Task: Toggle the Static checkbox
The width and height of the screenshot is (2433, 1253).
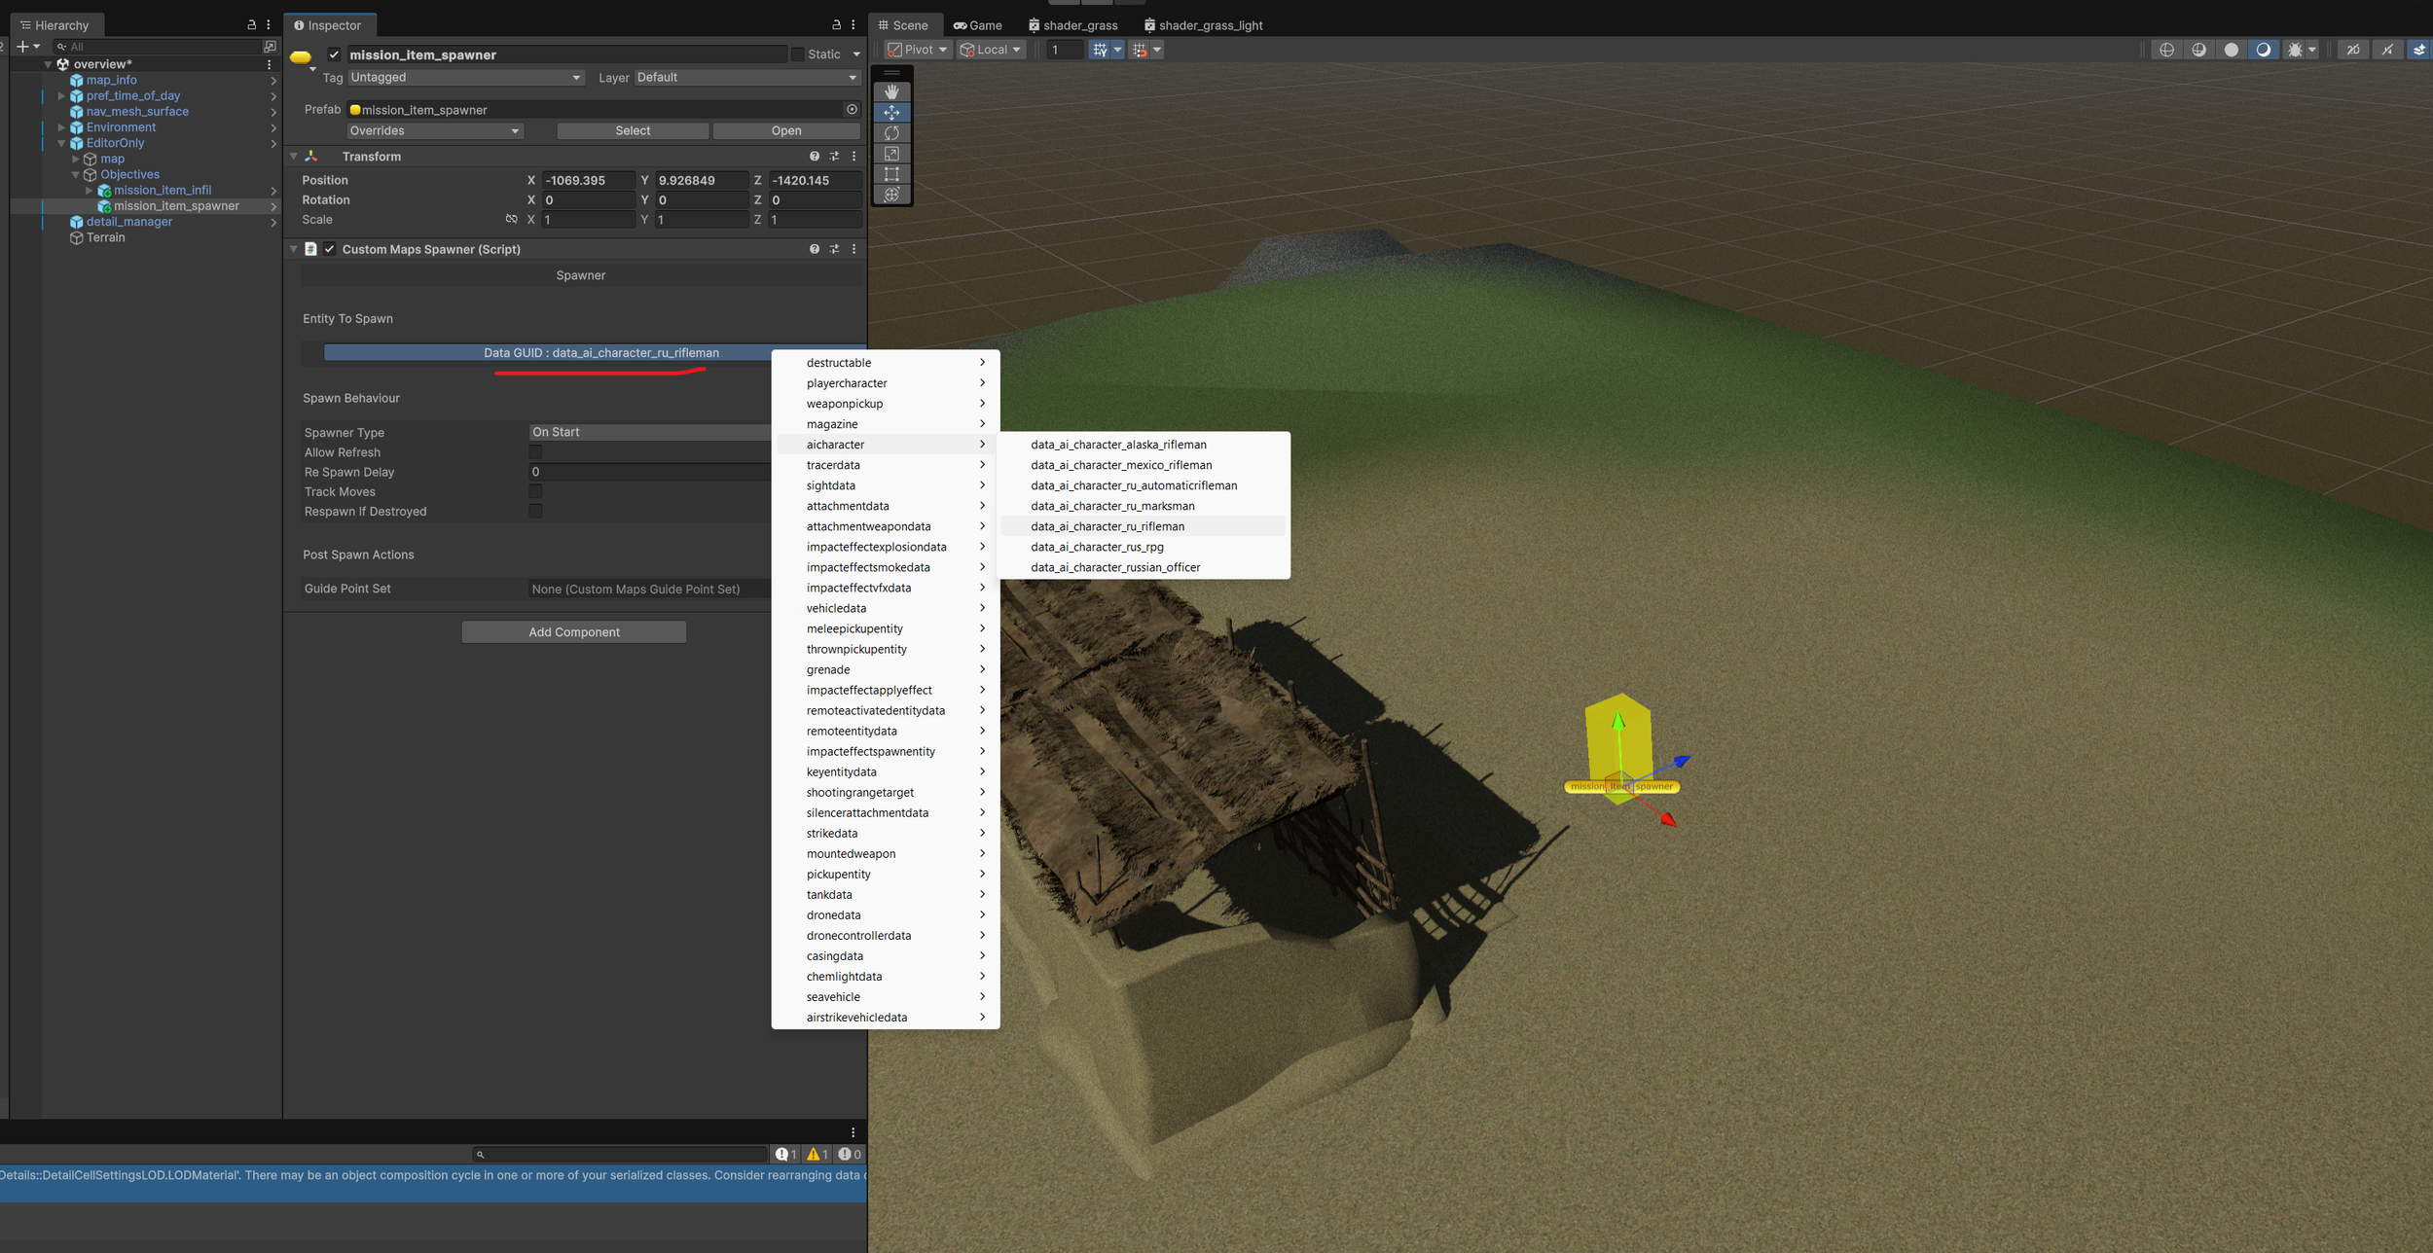Action: [x=798, y=54]
